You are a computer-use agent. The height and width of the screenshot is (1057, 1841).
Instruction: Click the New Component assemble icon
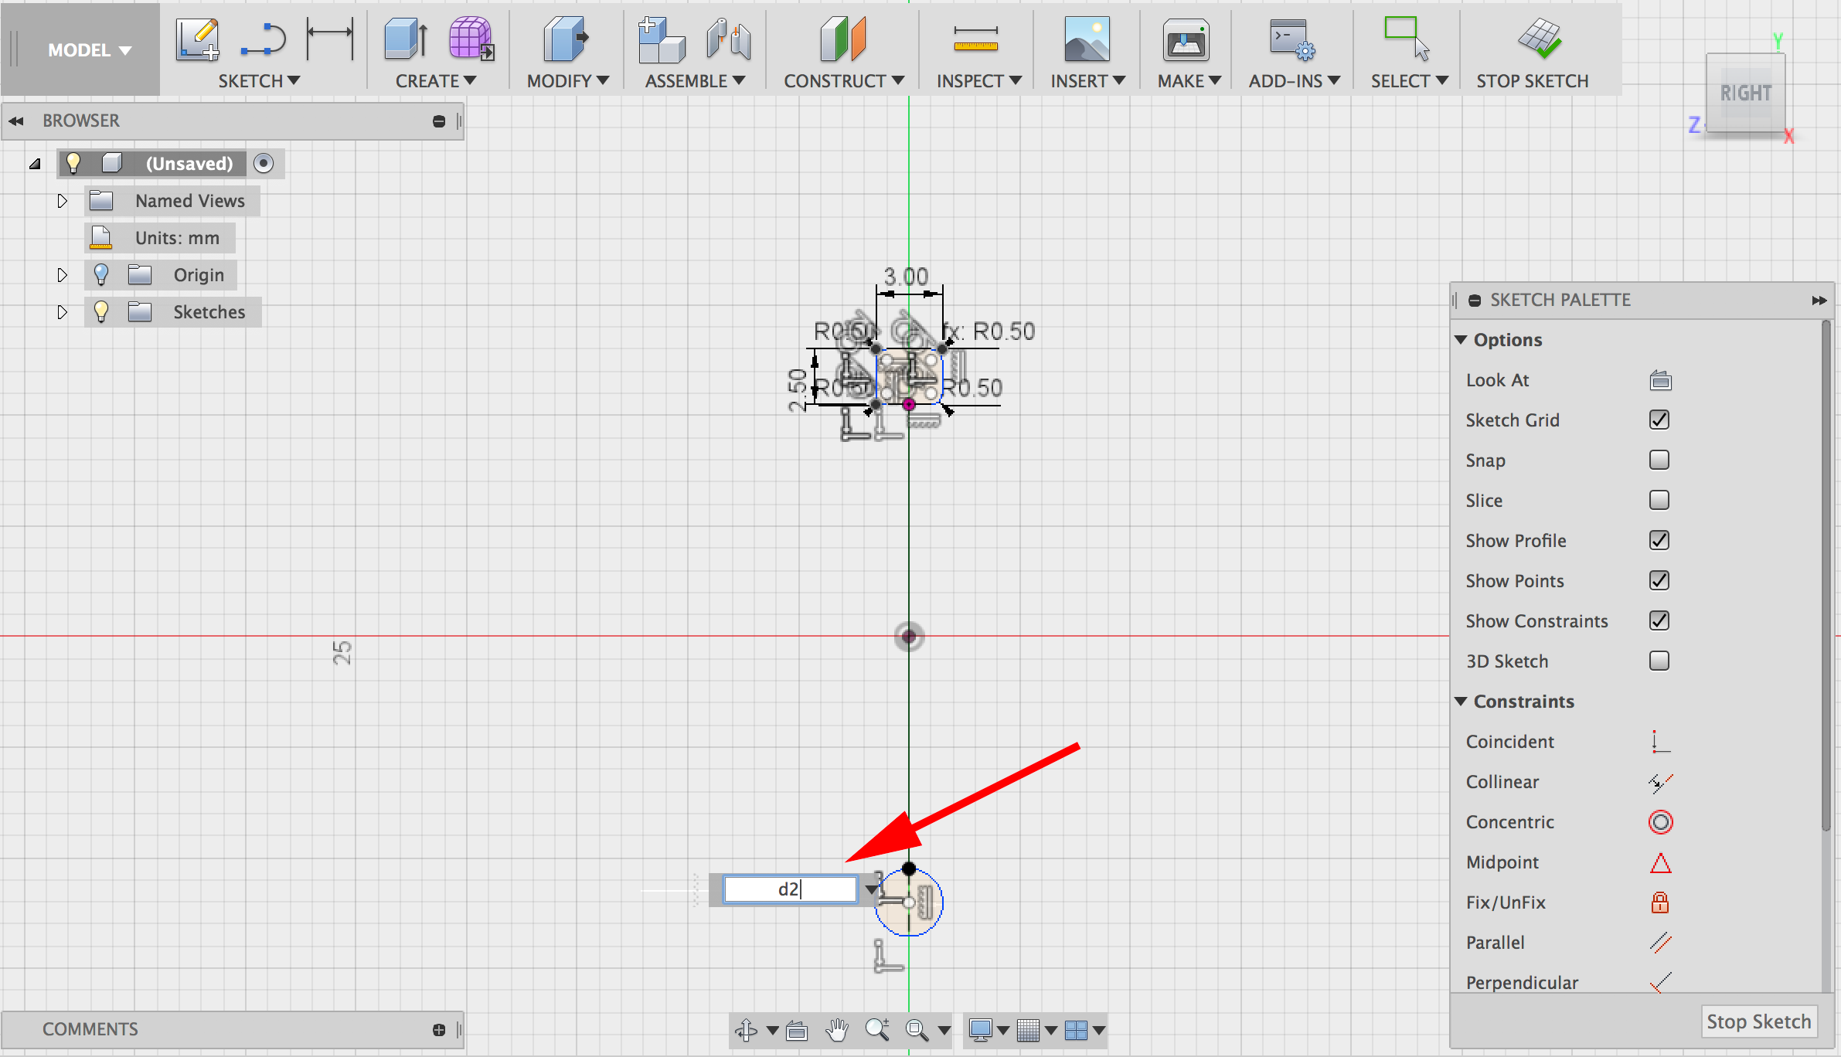[662, 39]
